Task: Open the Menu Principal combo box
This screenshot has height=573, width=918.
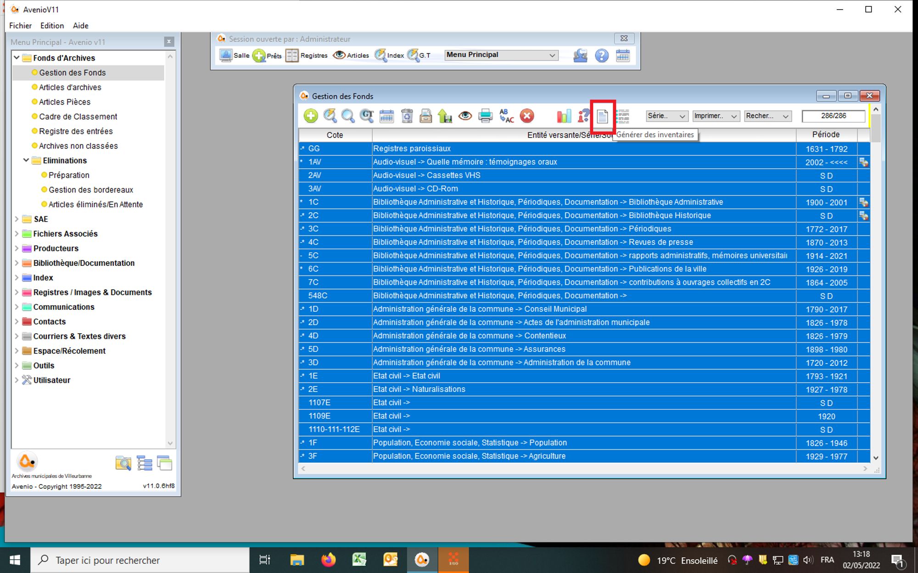Action: coord(501,55)
